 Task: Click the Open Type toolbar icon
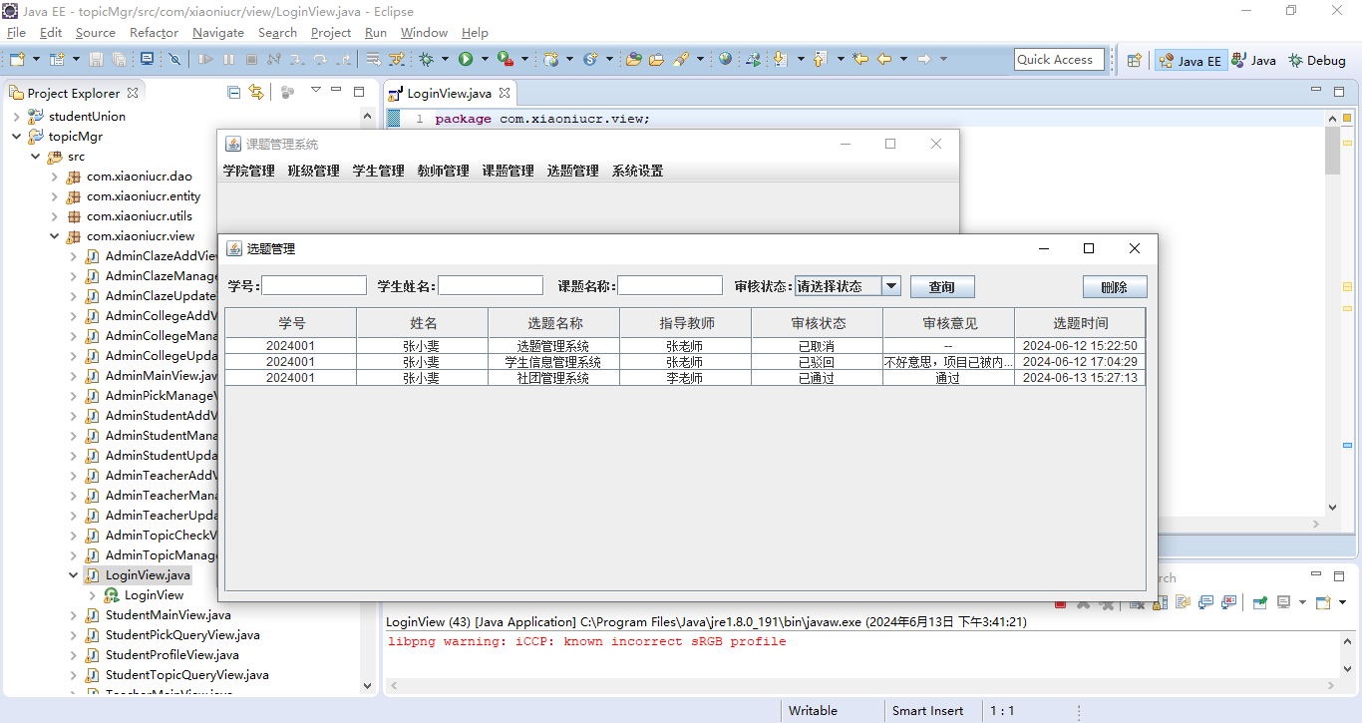point(632,60)
